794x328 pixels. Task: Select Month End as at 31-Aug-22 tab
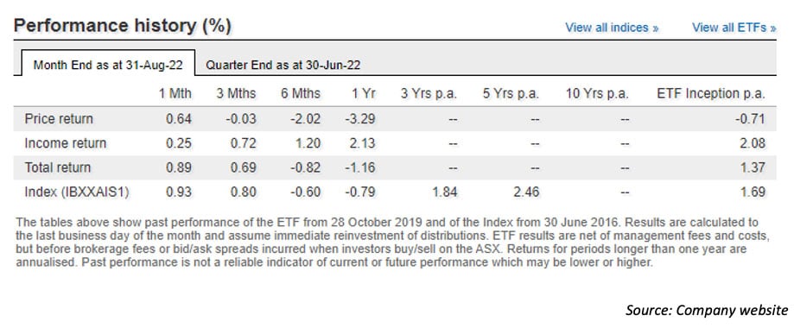108,65
